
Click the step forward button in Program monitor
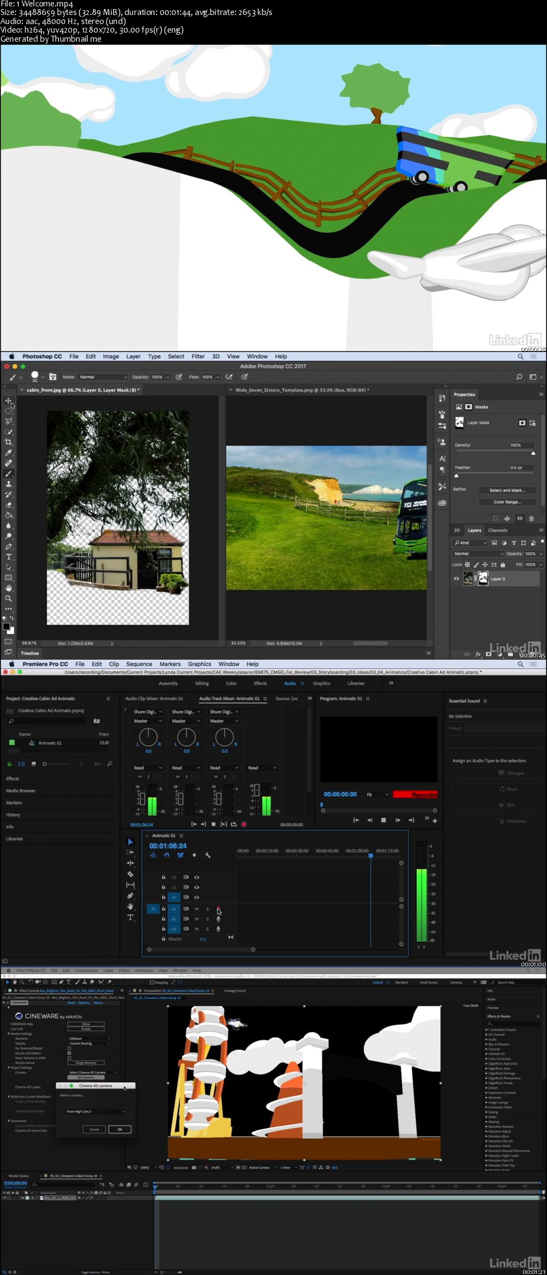[x=397, y=820]
